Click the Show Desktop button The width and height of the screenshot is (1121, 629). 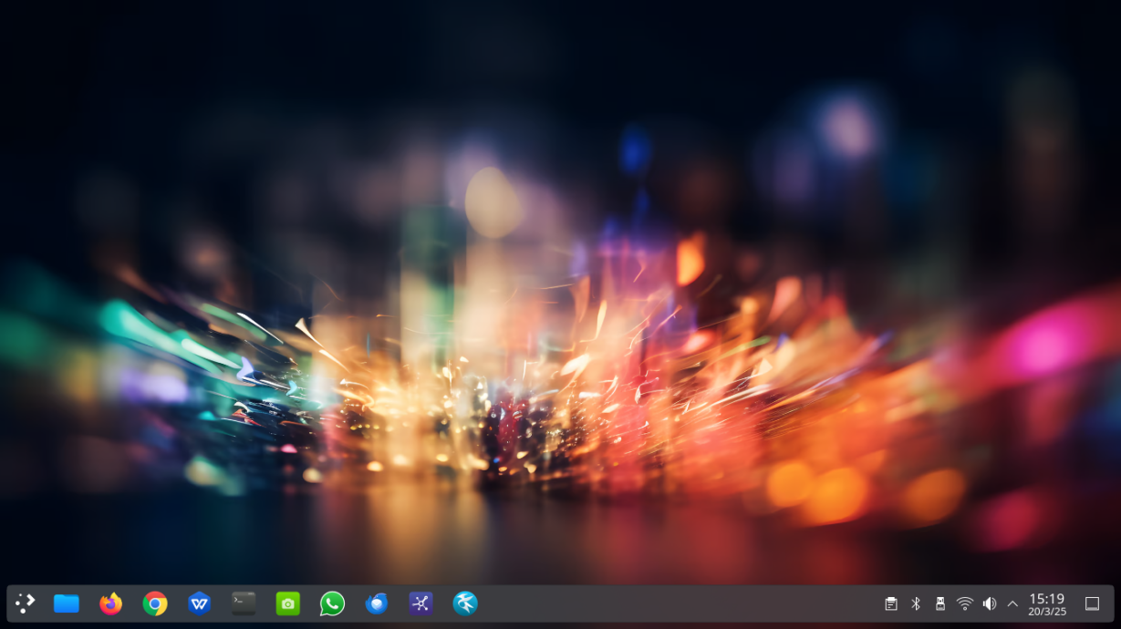[1092, 603]
